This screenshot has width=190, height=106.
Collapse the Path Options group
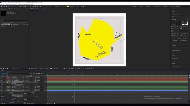[x=10, y=84]
